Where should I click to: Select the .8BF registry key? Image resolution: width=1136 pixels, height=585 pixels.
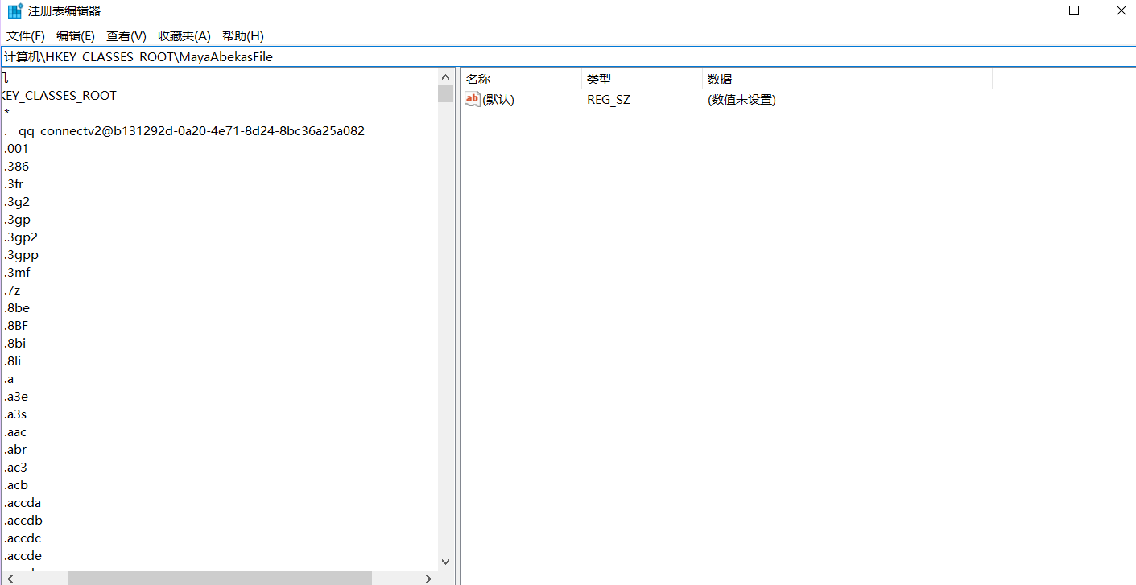tap(17, 325)
